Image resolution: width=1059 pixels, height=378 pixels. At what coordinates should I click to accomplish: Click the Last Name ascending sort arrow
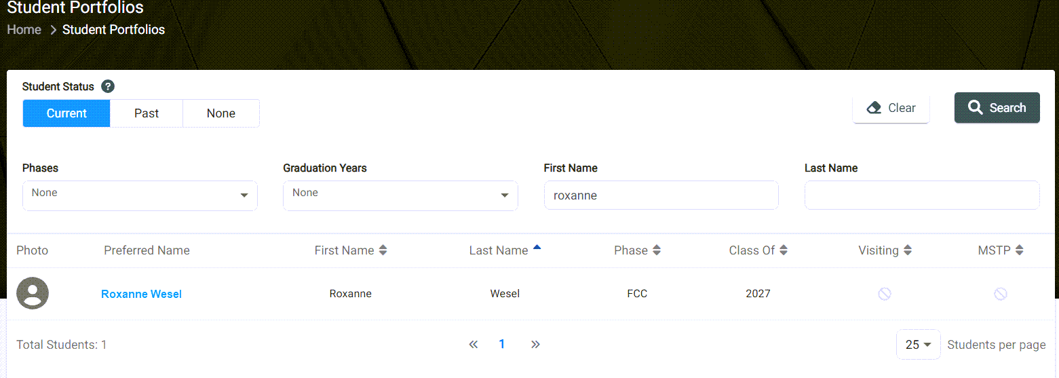[x=537, y=248]
